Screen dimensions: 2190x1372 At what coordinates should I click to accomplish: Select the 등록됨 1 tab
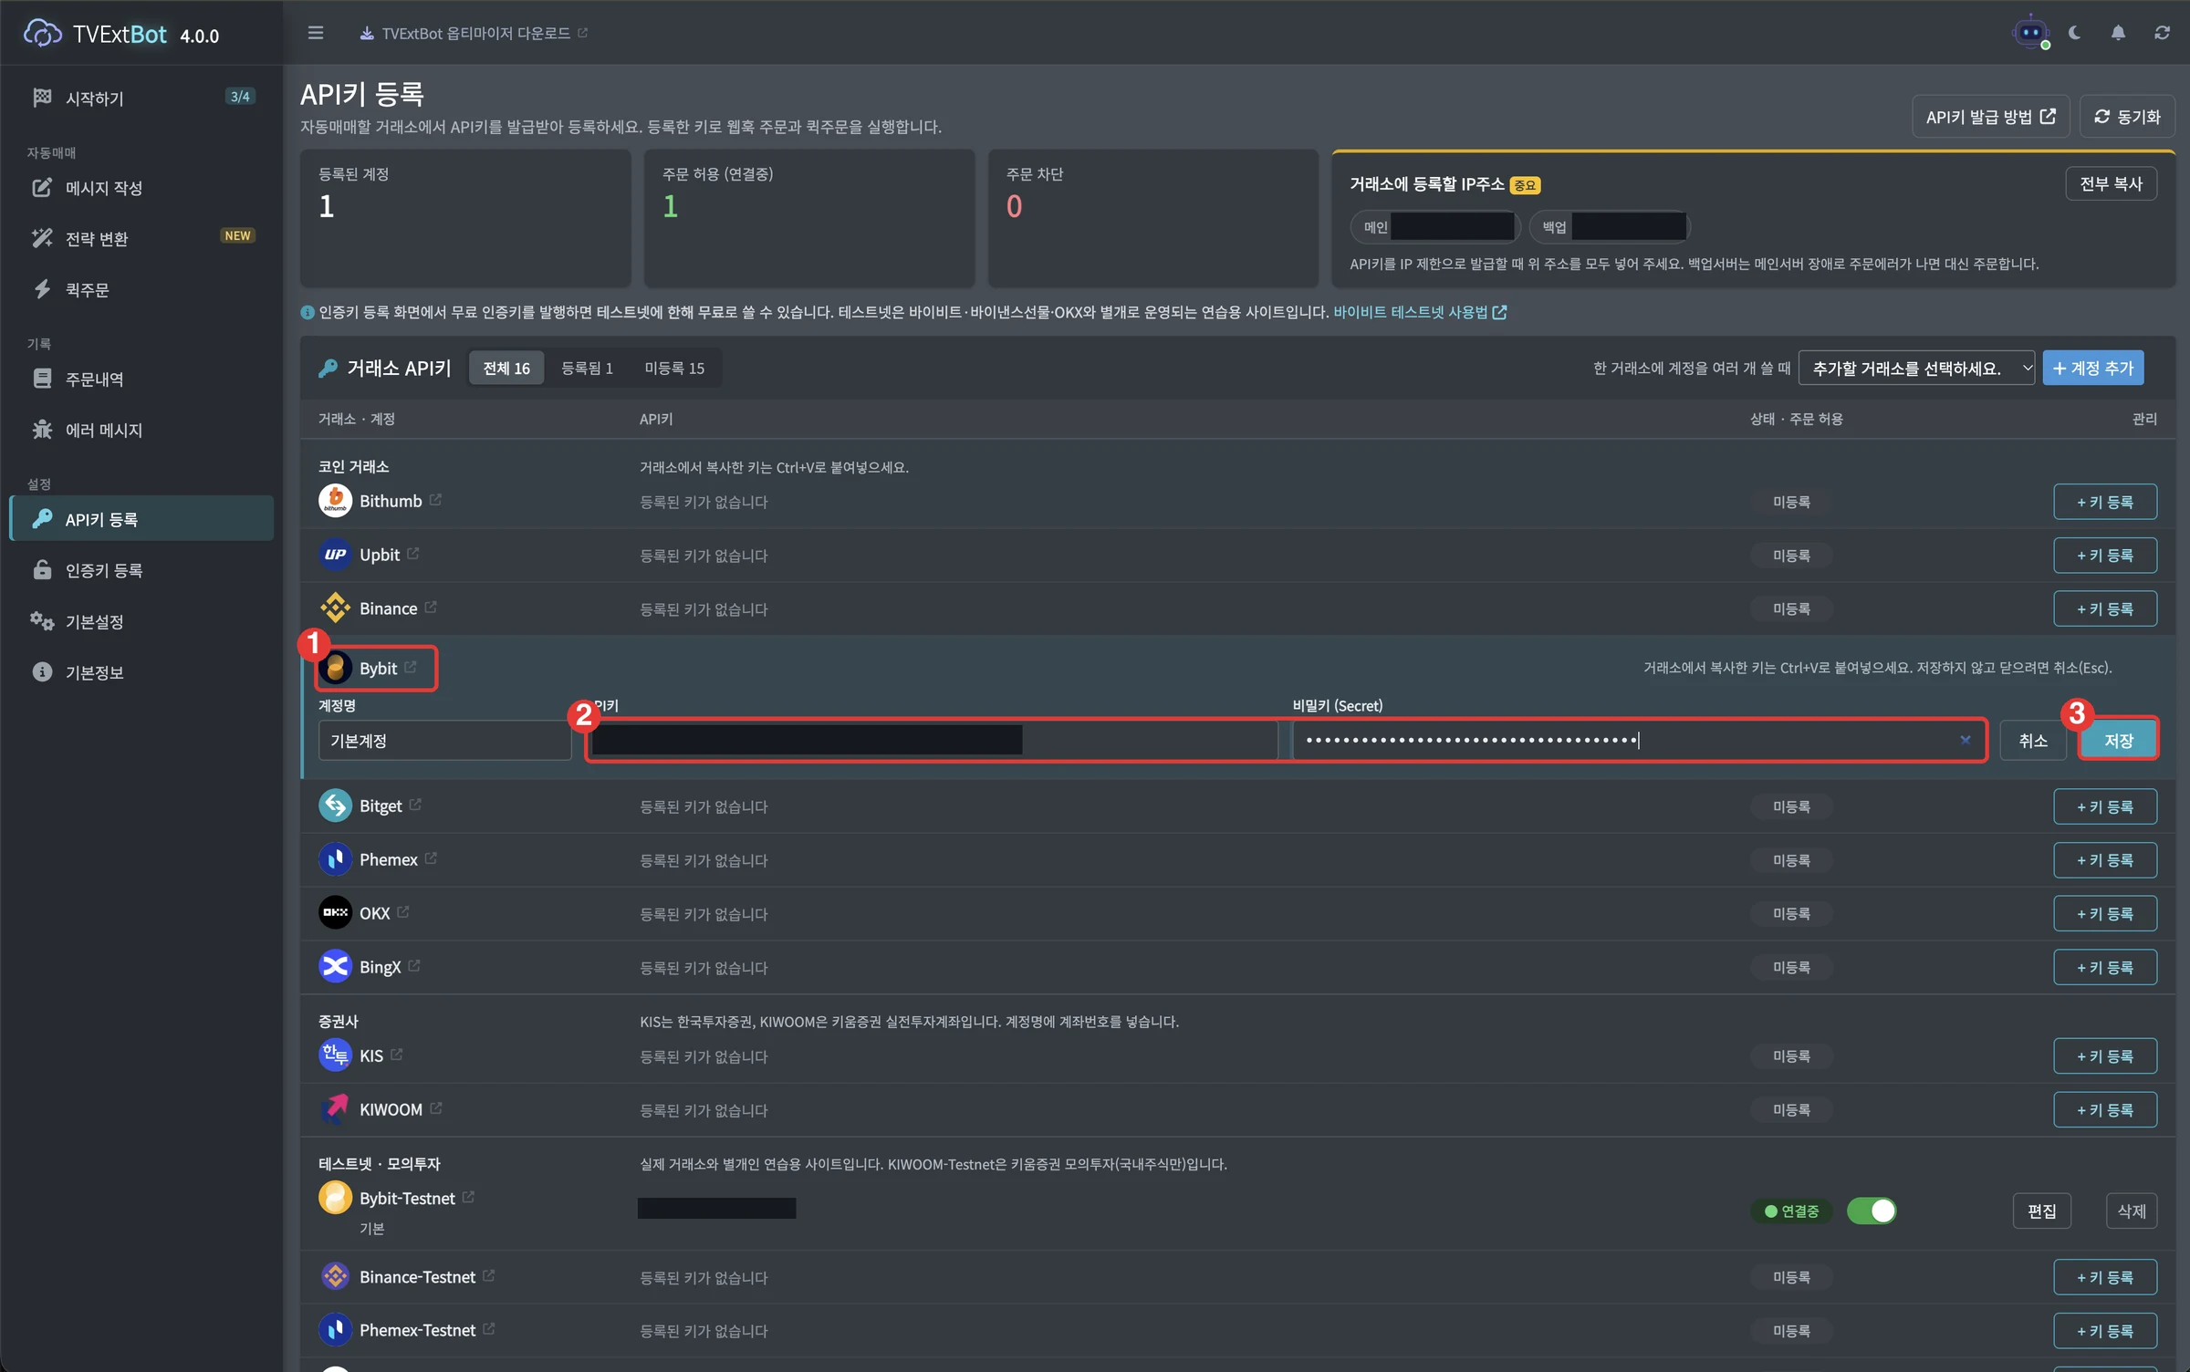point(587,369)
